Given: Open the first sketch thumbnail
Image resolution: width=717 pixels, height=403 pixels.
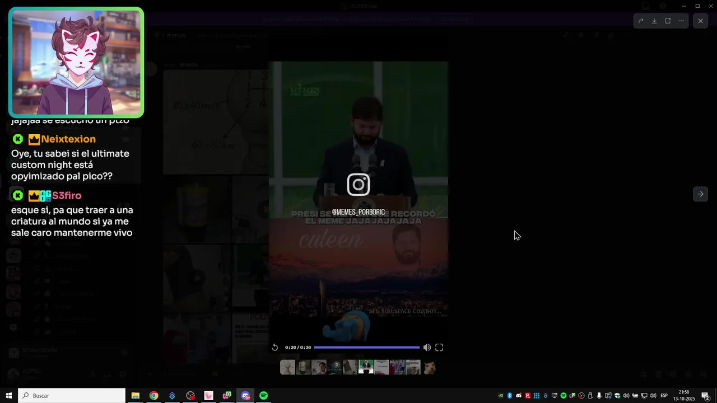Looking at the screenshot, I should [287, 367].
